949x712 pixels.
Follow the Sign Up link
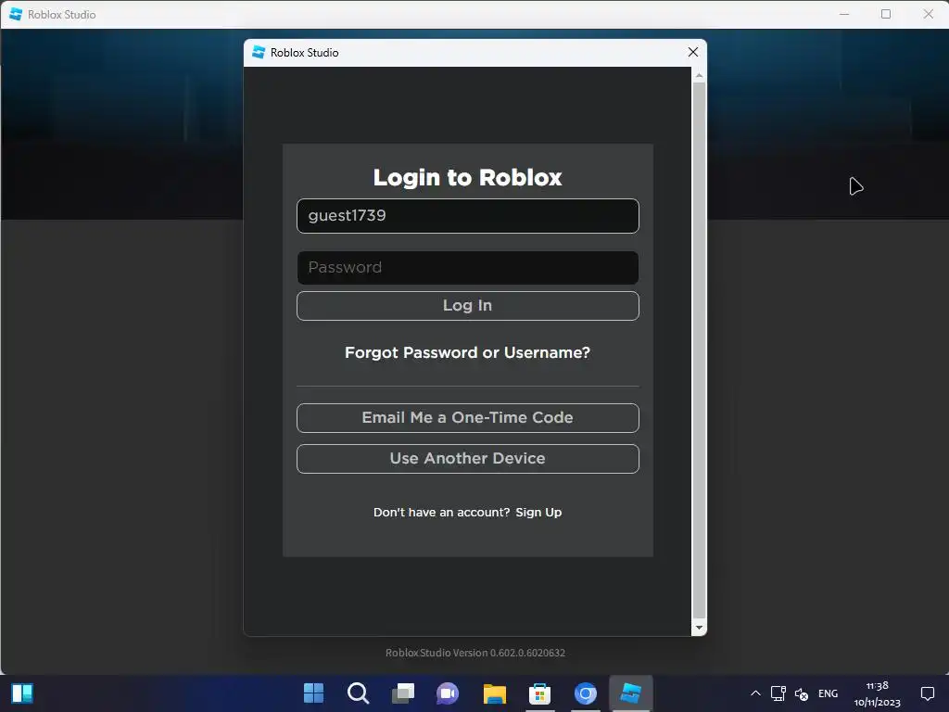(538, 512)
